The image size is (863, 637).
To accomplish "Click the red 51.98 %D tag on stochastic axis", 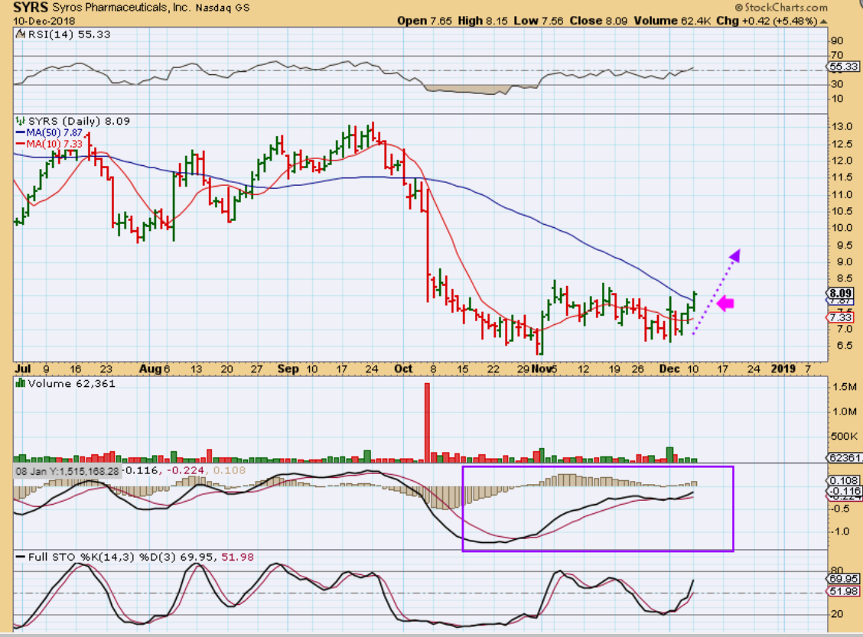I will 843,591.
